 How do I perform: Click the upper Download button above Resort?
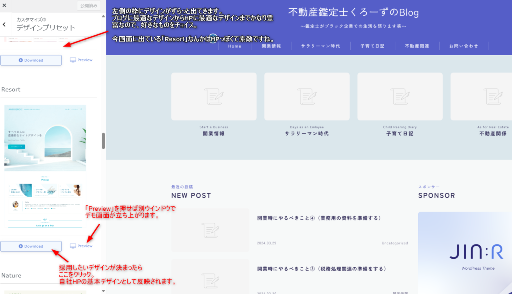tap(31, 60)
